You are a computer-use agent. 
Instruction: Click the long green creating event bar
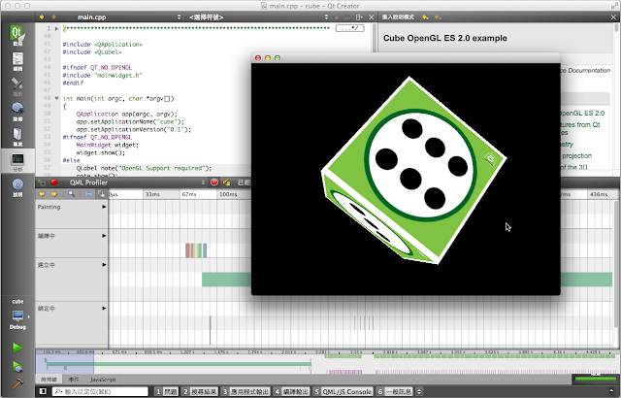tap(408, 280)
